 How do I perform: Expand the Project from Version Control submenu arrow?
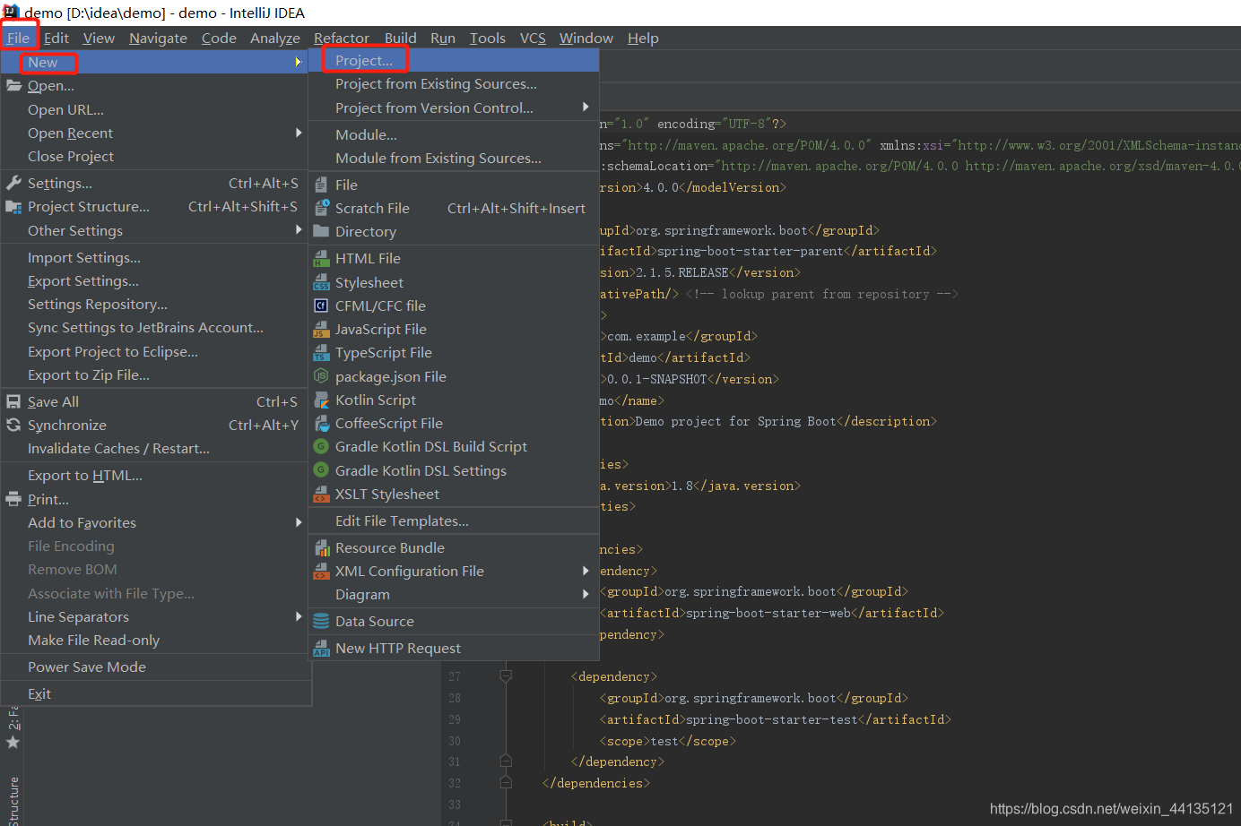(586, 108)
